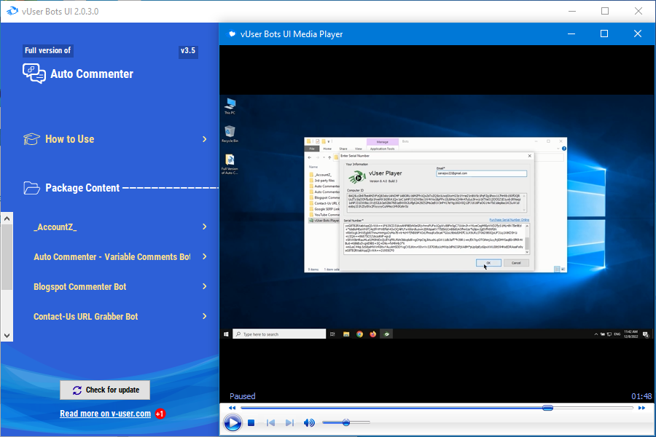Viewport: 656px width, 437px height.
Task: Adjust the volume slider
Action: pos(346,422)
